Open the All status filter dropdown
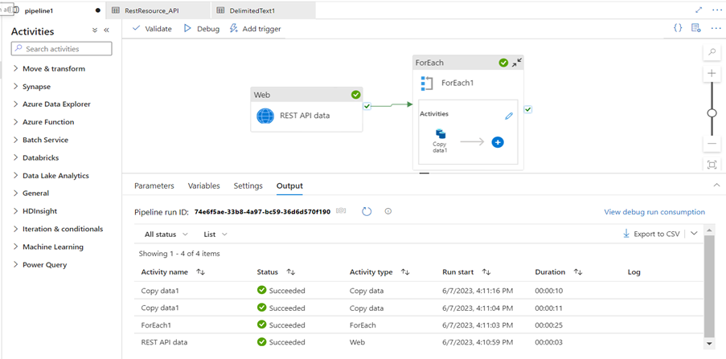Viewport: 726px width, 359px height. [166, 235]
